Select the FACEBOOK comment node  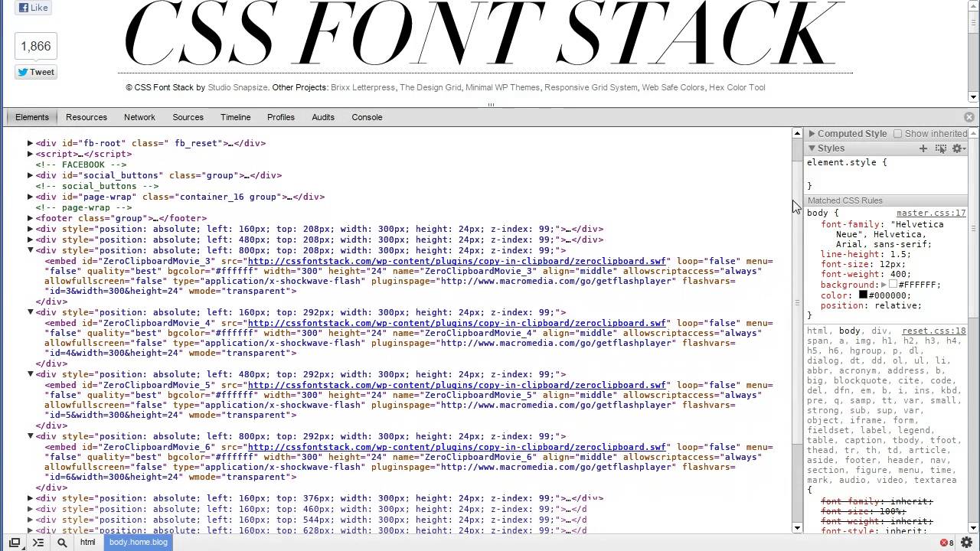(x=80, y=165)
